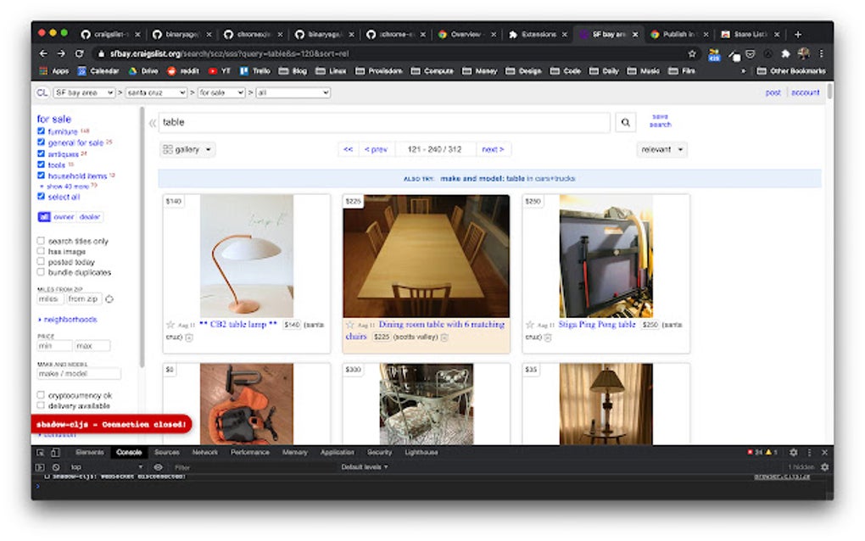Click the map icon on the dining table listing
The height and width of the screenshot is (541, 865).
(x=445, y=337)
